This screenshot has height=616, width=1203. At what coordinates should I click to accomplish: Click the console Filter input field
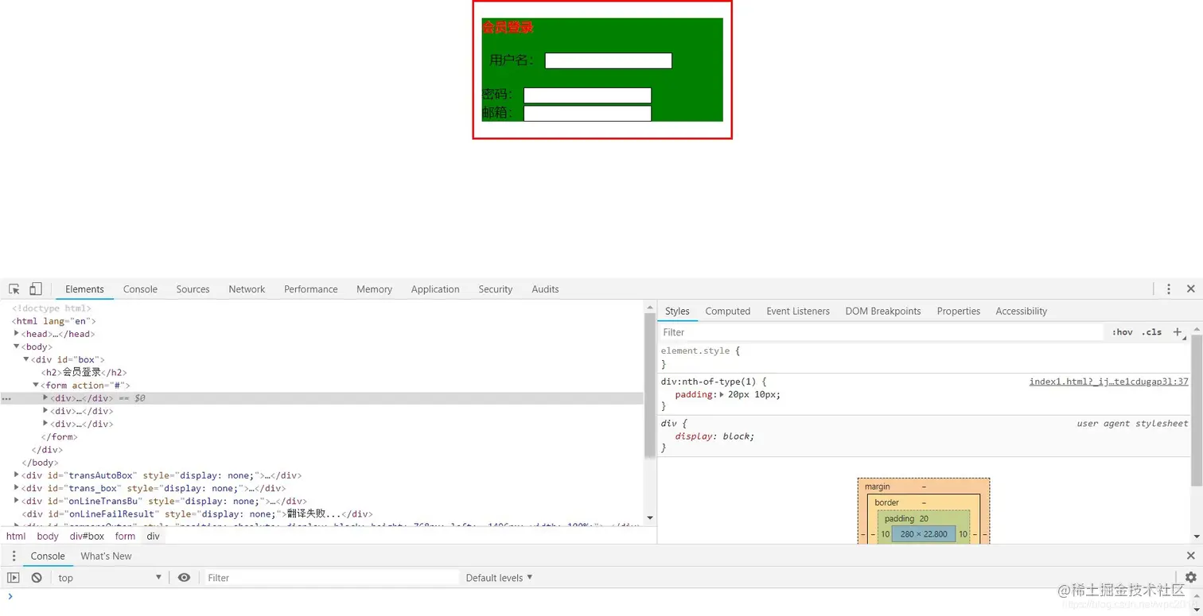point(332,578)
